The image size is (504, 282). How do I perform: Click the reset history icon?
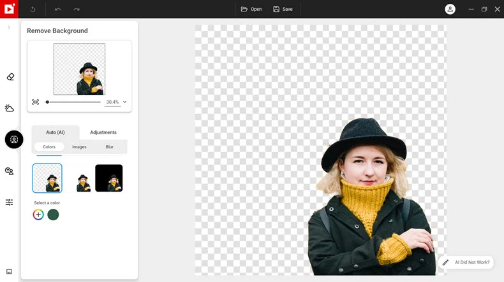pos(33,9)
